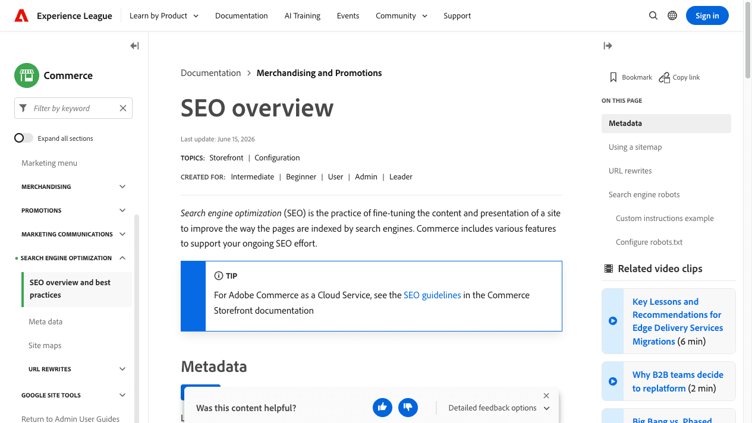Screen dimensions: 752x423
Task: Open Marketing menu in sidebar
Action: click(x=49, y=163)
